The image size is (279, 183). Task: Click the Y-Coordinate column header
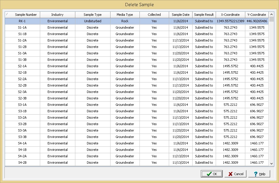click(257, 15)
